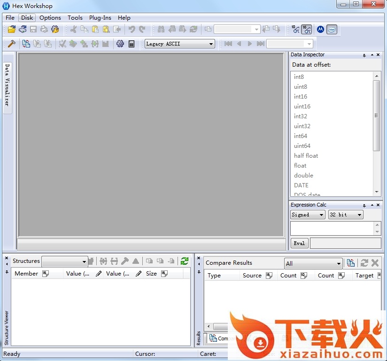Open the Legacy ASCII character set dropdown
This screenshot has width=387, height=361.
(x=180, y=44)
